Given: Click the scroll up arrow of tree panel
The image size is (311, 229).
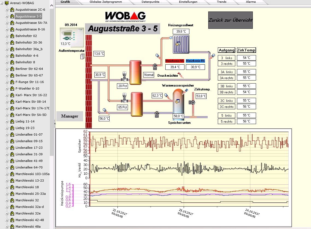Looking at the screenshot, I should (x=52, y=5).
